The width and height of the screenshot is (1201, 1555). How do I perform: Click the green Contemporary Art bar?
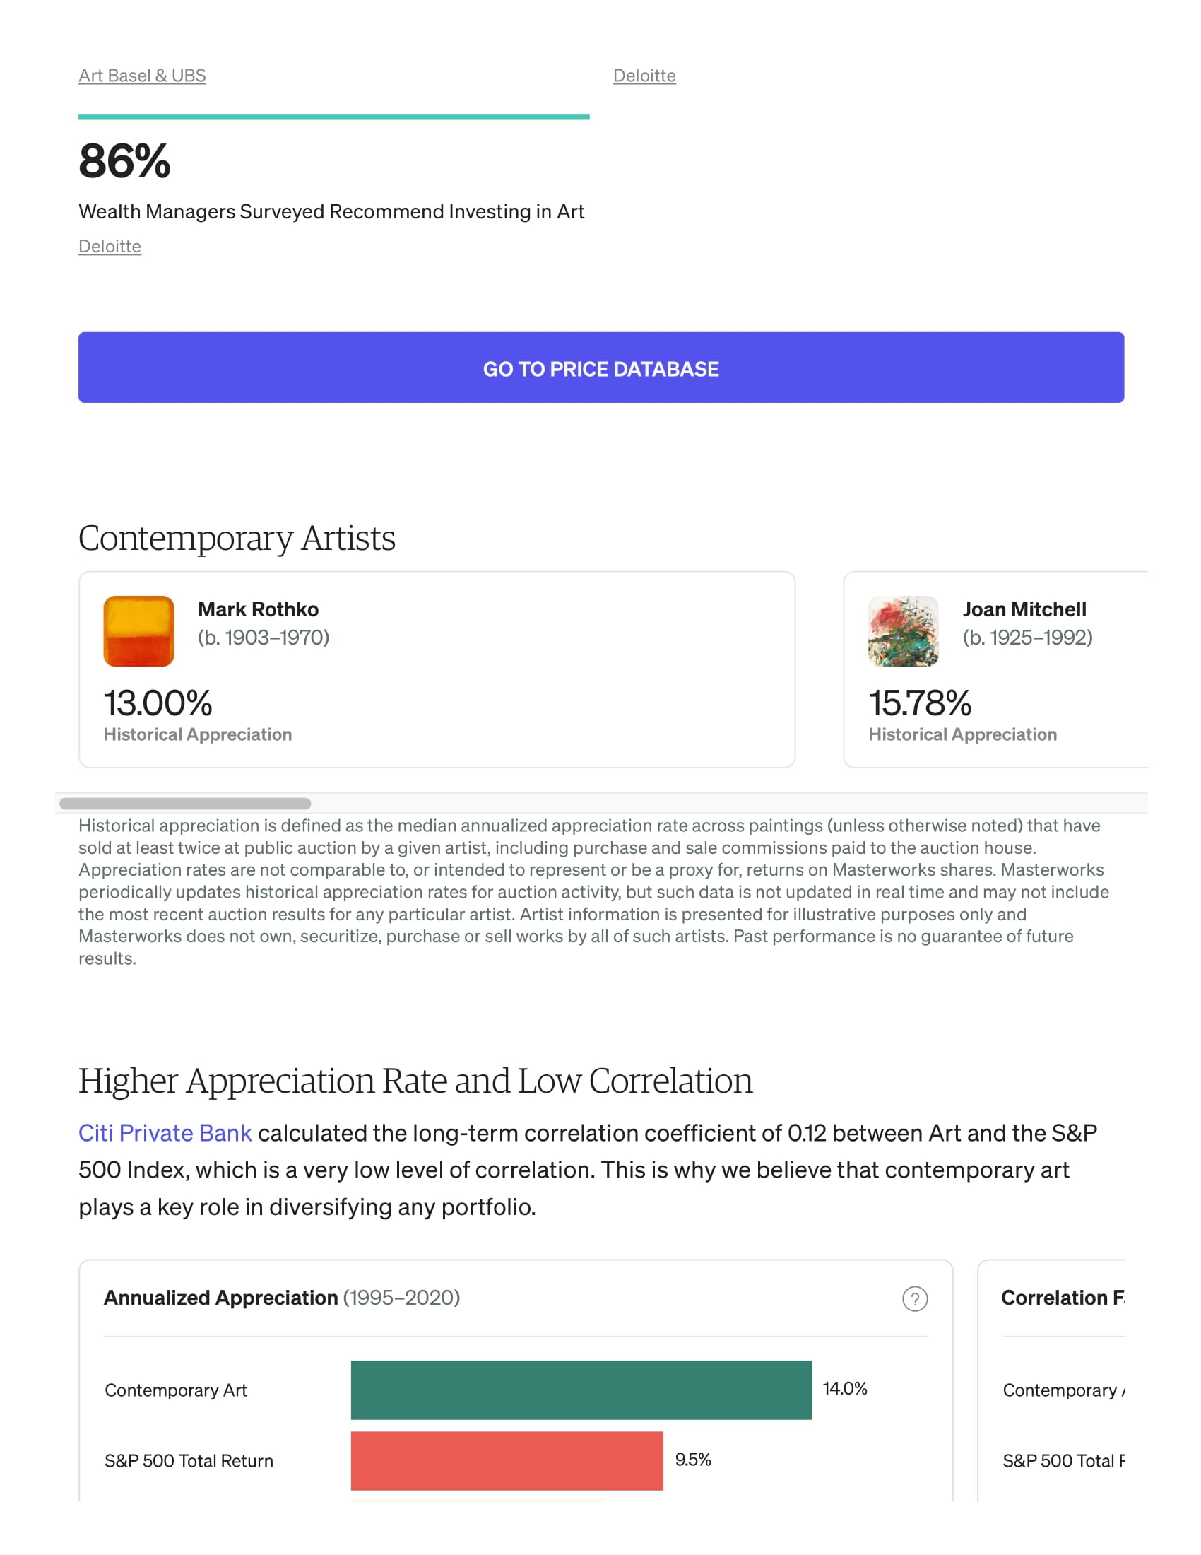pos(581,1390)
